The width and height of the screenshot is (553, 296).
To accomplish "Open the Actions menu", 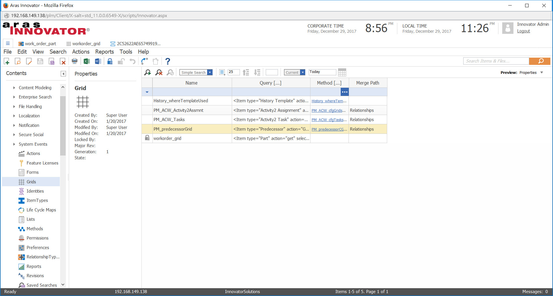I will pyautogui.click(x=81, y=52).
